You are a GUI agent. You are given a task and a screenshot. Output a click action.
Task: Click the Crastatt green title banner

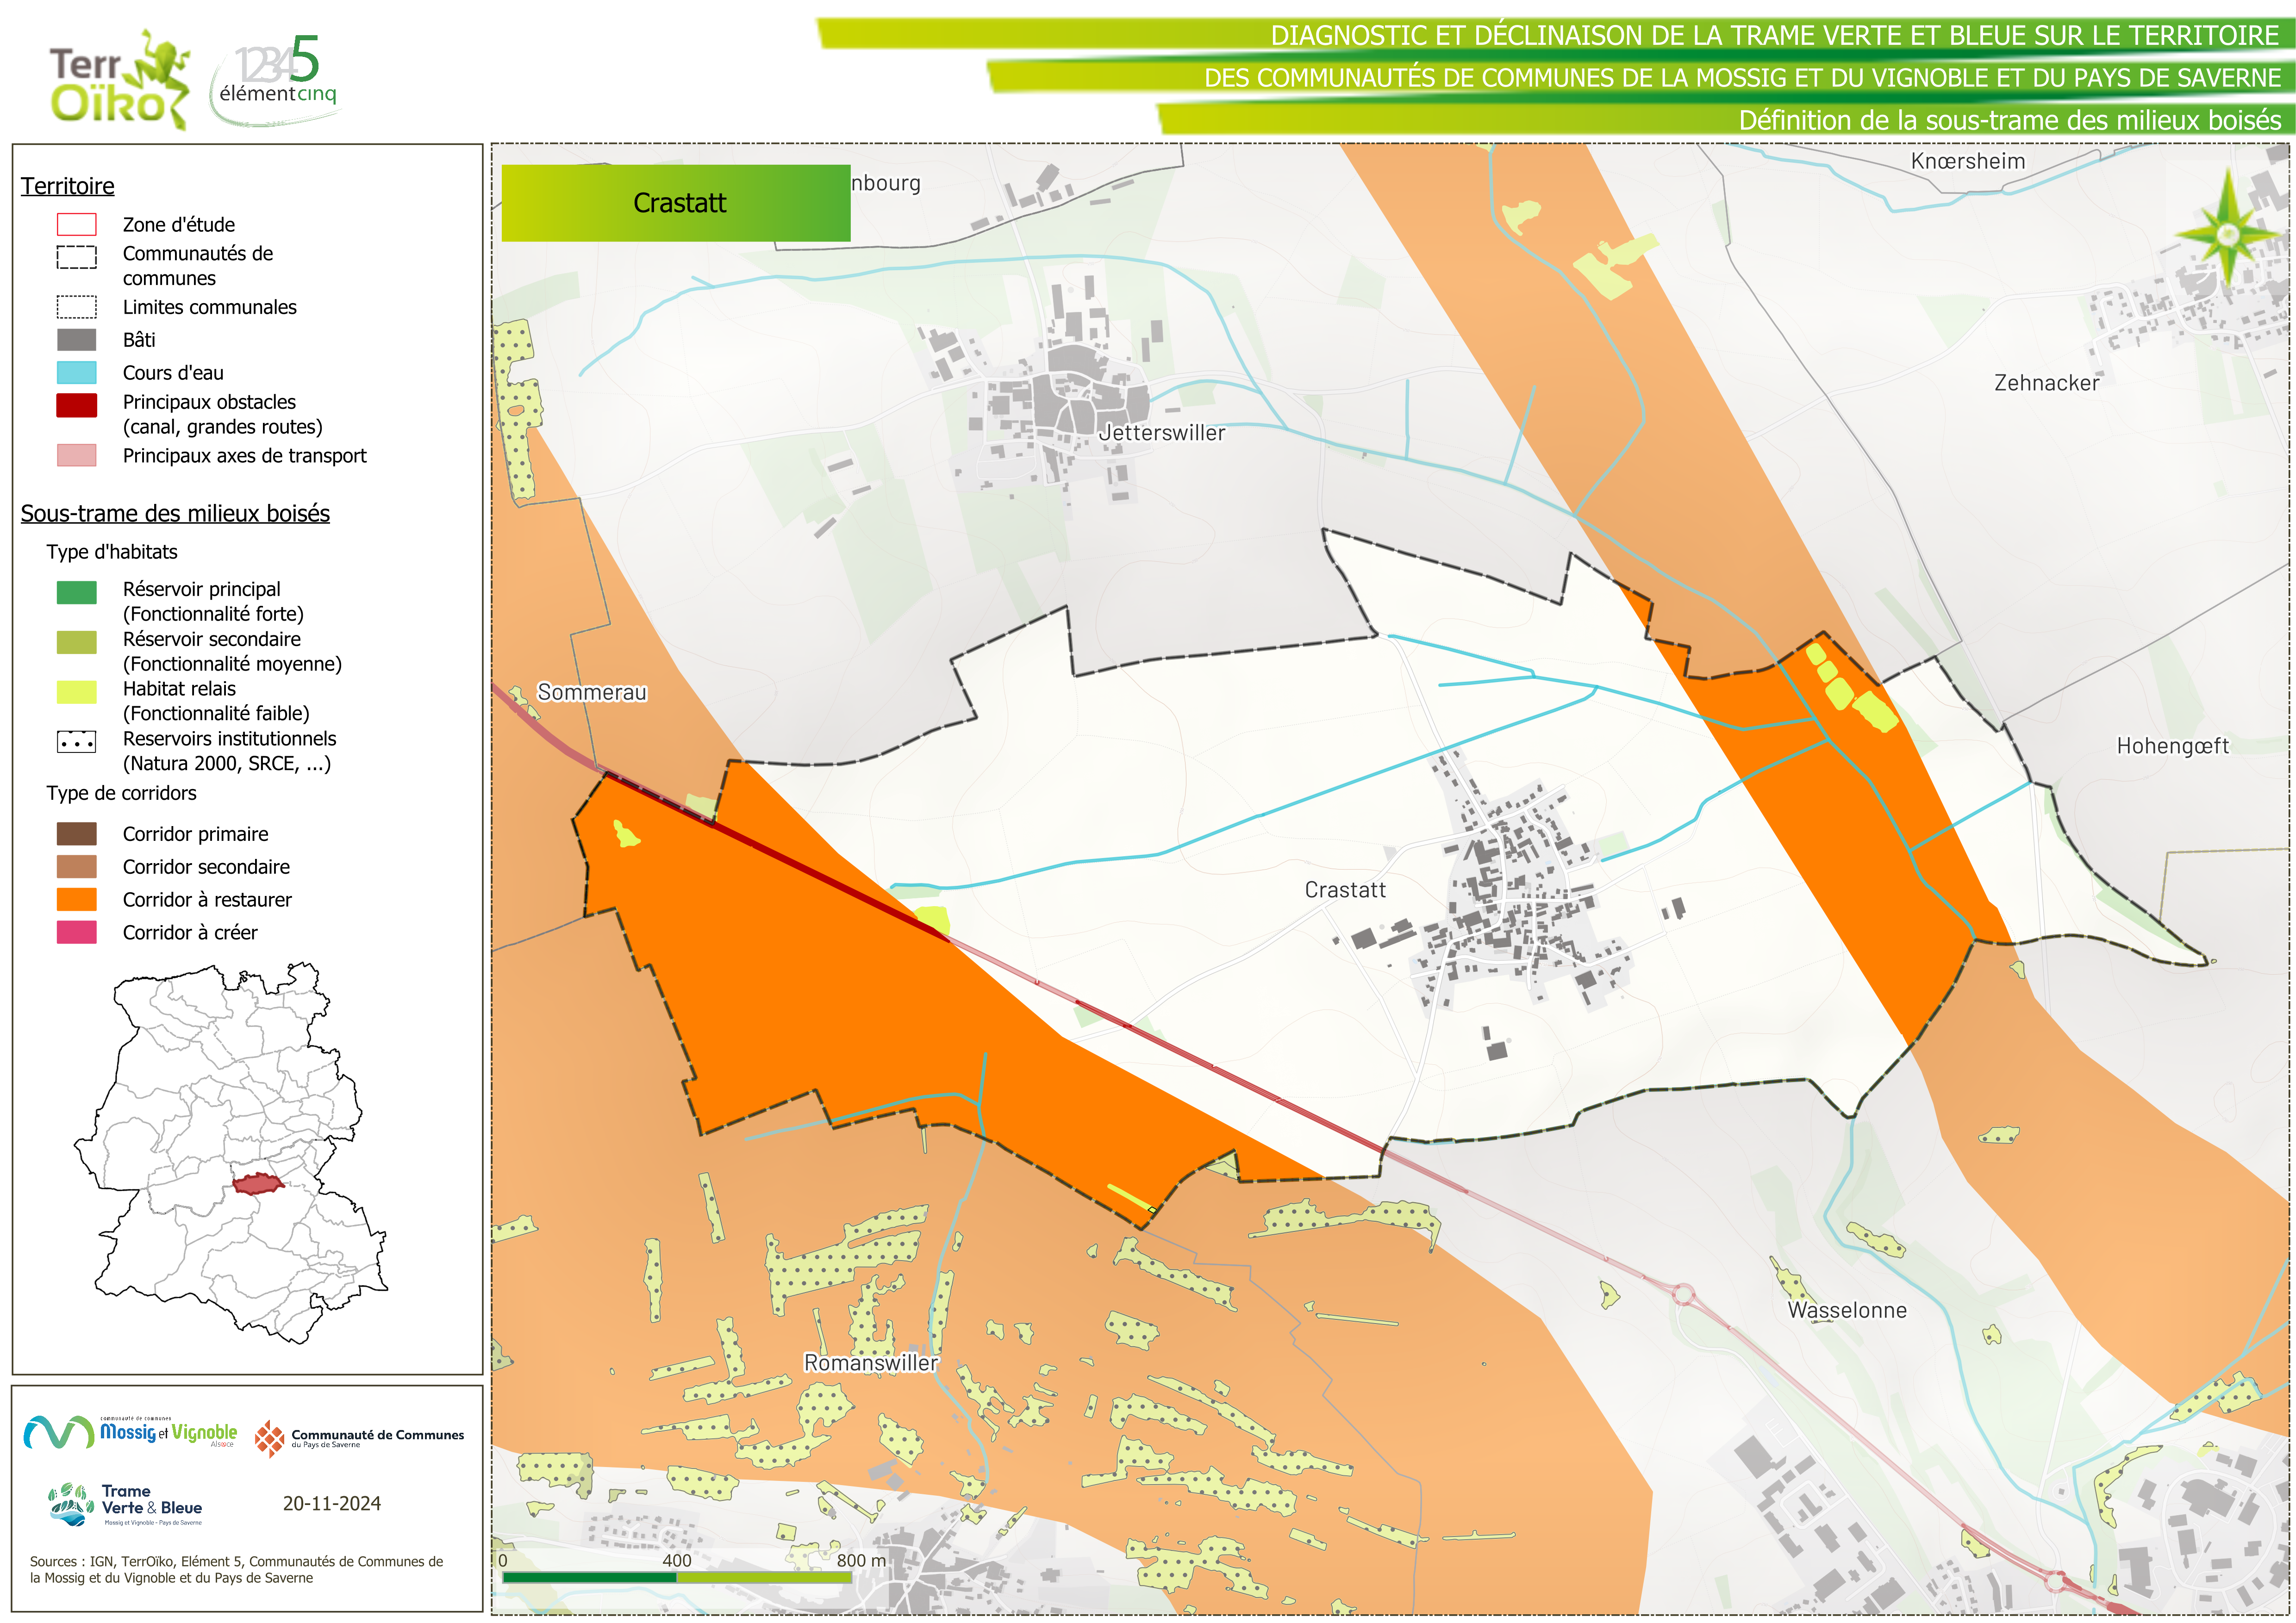(x=676, y=203)
